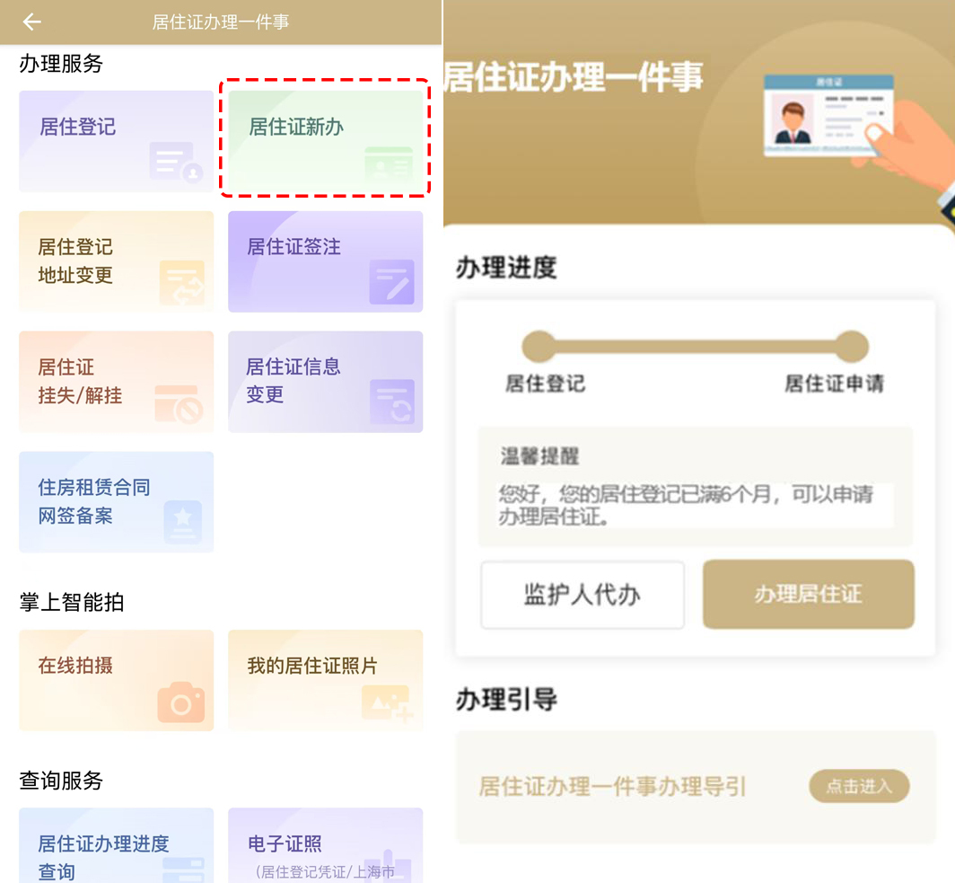Click the 居住证申请 progress step dot
Viewport: 955px width, 883px height.
852,346
